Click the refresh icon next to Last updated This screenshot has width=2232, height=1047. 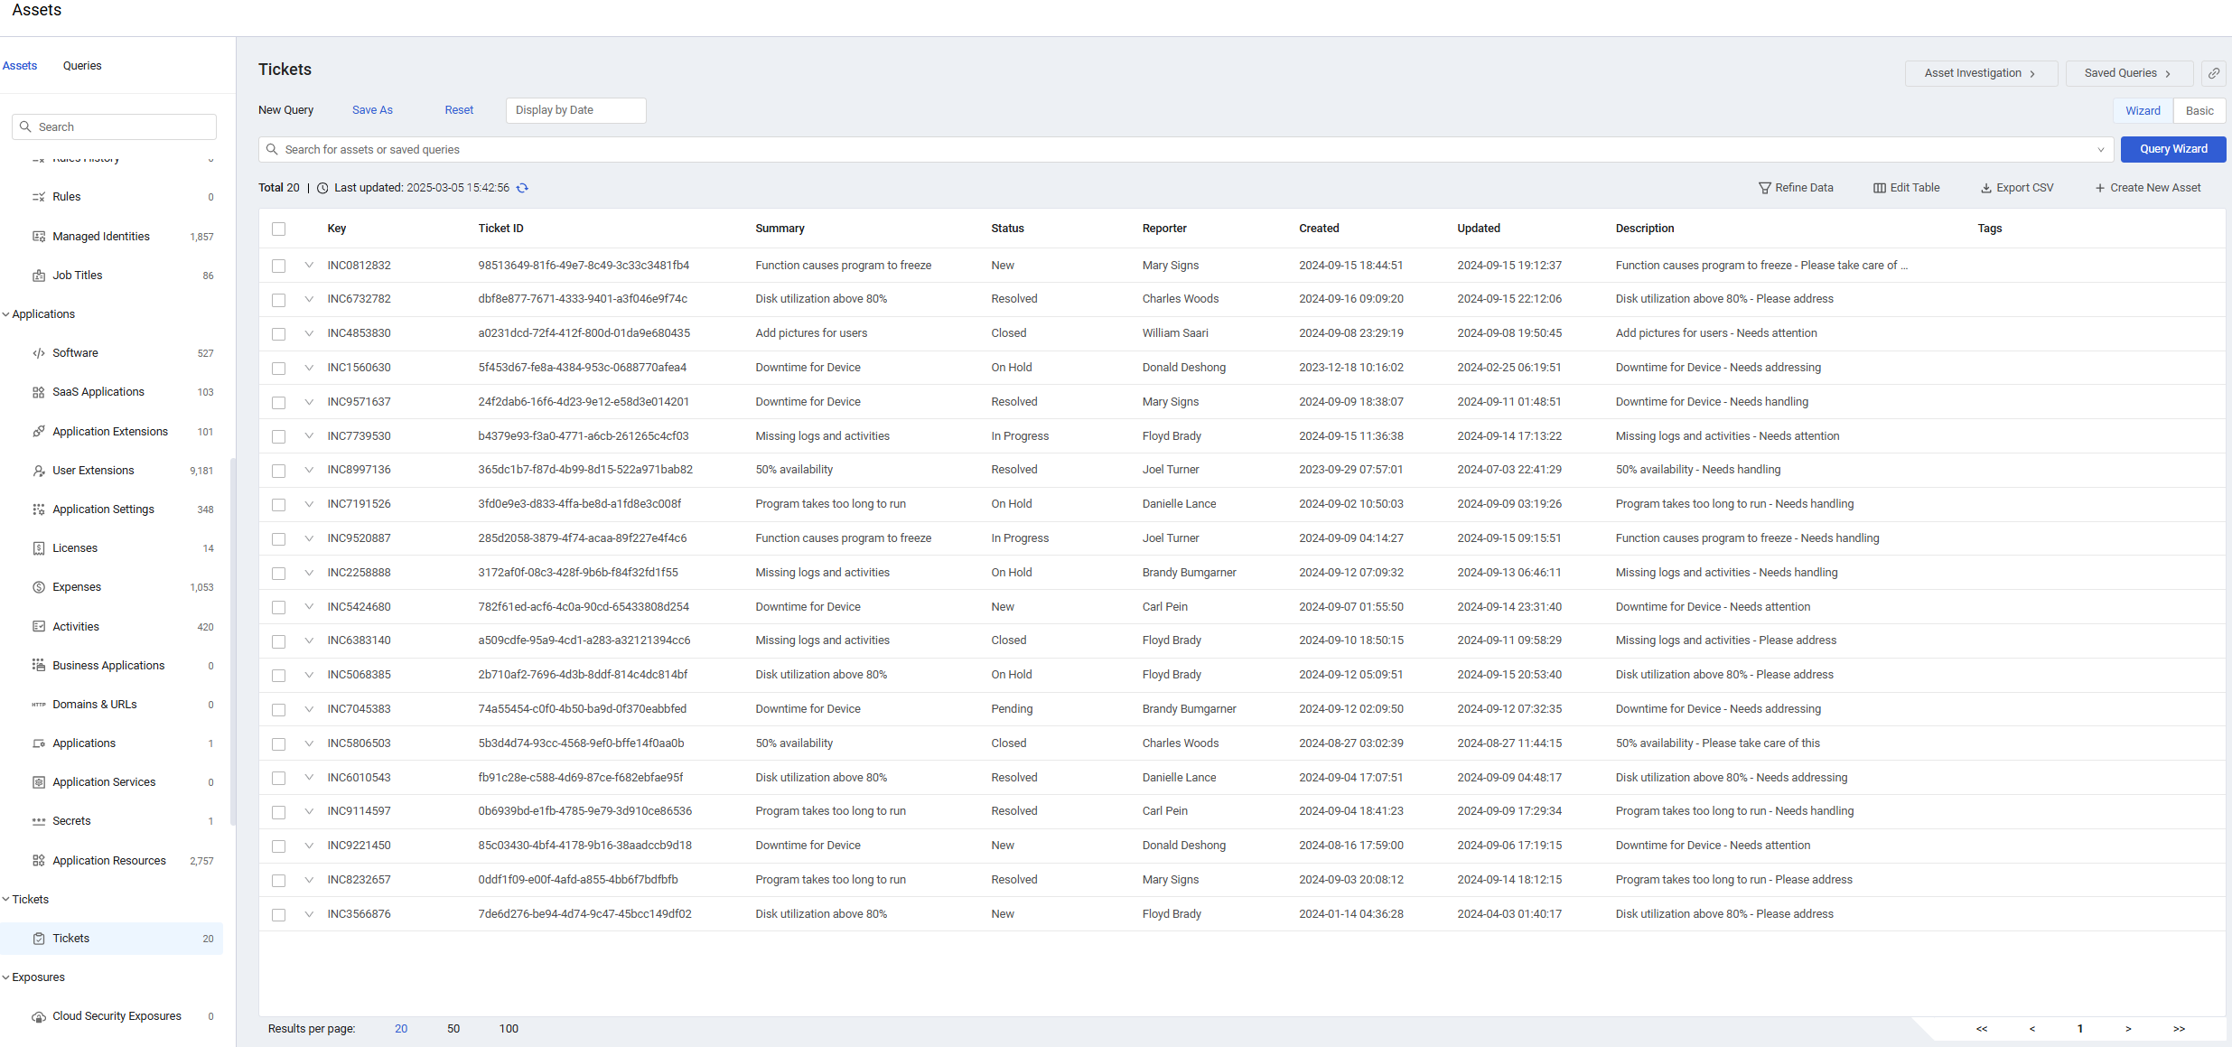coord(522,188)
